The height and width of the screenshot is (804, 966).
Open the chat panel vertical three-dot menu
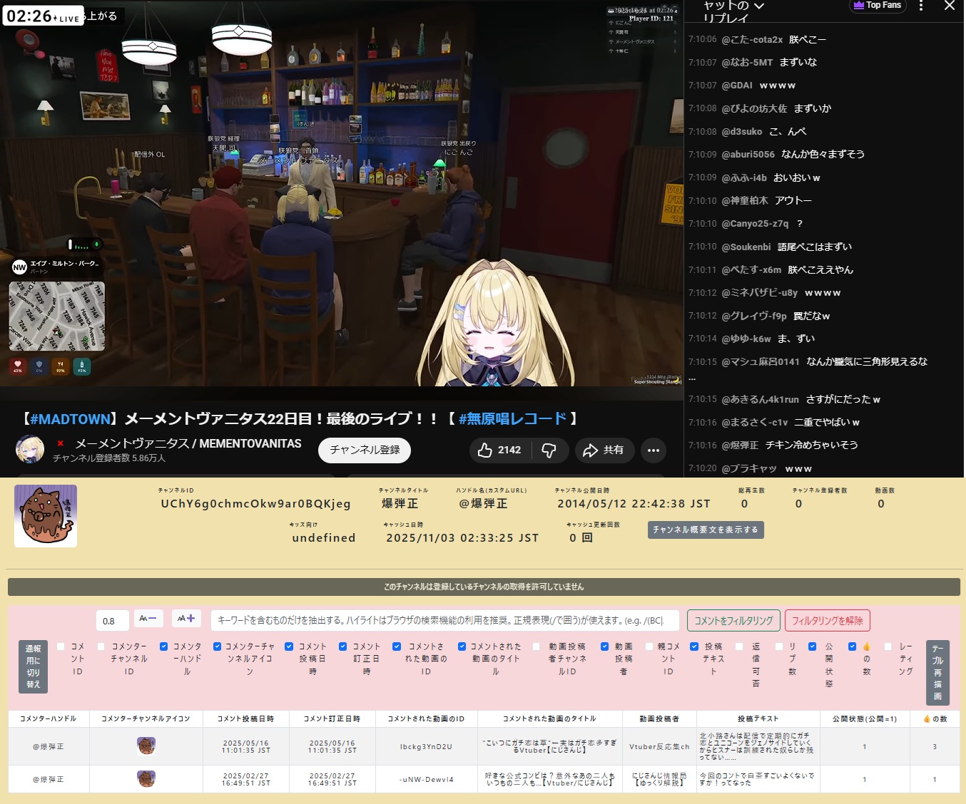[x=921, y=6]
